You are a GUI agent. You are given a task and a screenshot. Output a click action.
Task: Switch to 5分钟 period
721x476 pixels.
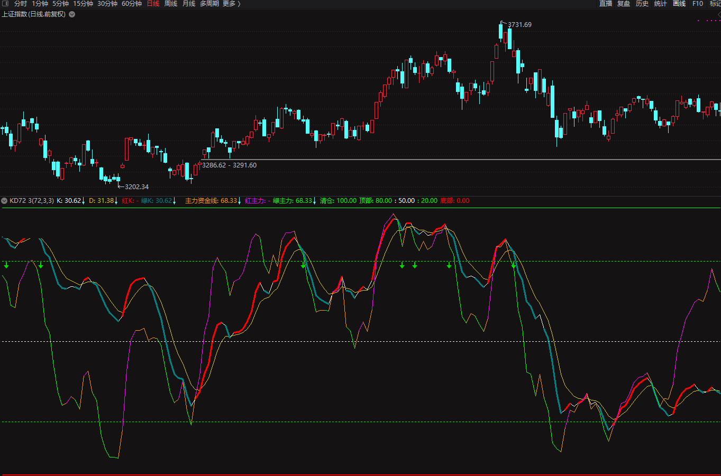coord(60,4)
